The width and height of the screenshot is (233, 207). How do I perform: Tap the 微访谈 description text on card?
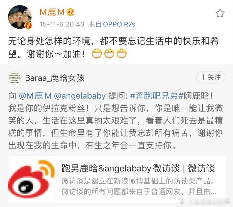pos(139,186)
